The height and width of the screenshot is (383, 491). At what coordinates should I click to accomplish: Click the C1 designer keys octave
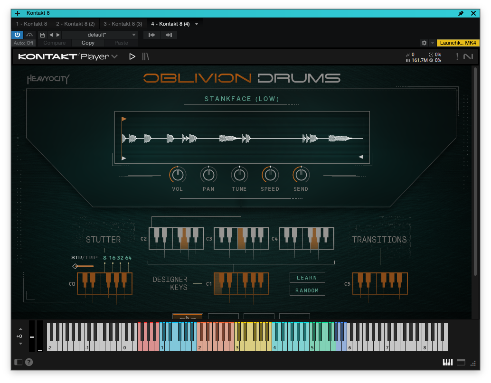click(x=241, y=284)
